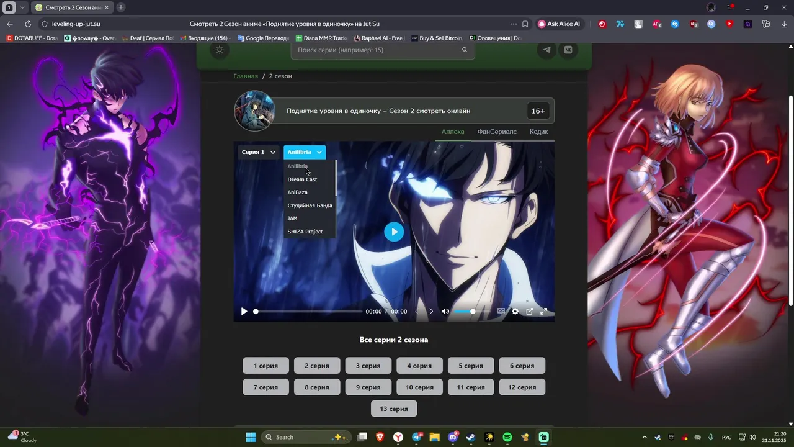Open the site's Telegram link icon

(546, 50)
